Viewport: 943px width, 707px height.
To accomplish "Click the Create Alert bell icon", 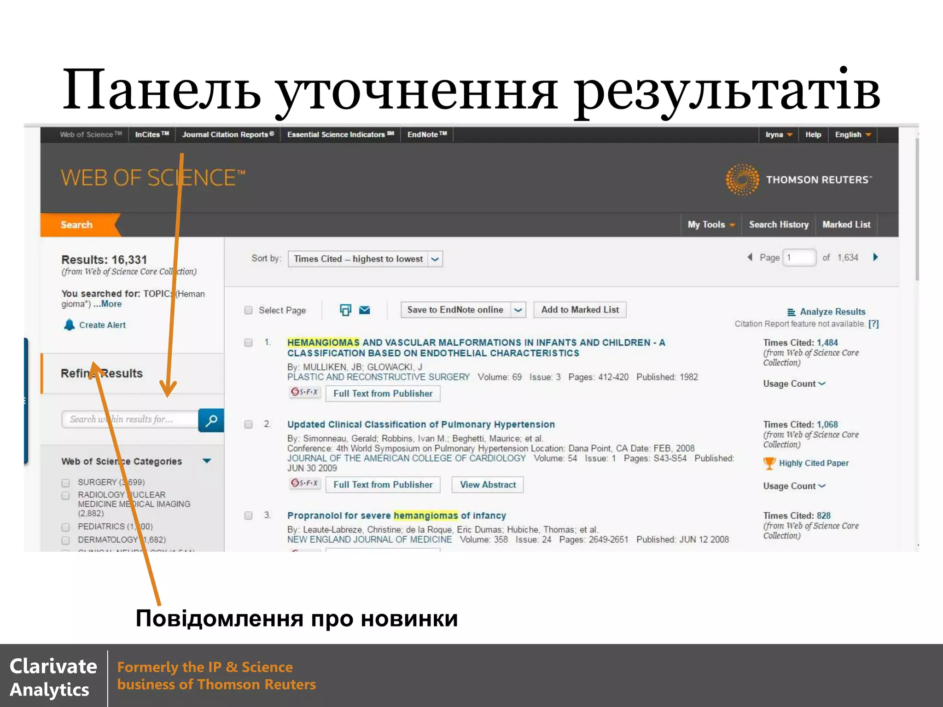I will (x=69, y=325).
